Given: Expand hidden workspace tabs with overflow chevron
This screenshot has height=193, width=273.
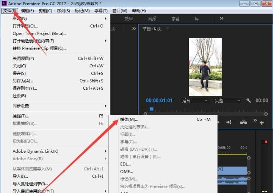Looking at the screenshot, I should click(222, 19).
